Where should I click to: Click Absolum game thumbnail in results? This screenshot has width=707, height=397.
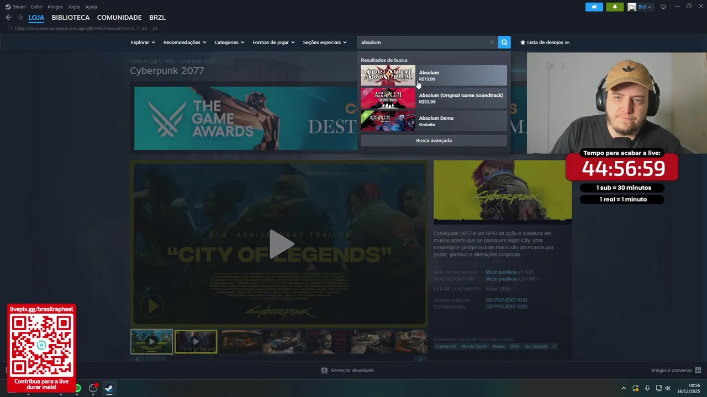(388, 76)
